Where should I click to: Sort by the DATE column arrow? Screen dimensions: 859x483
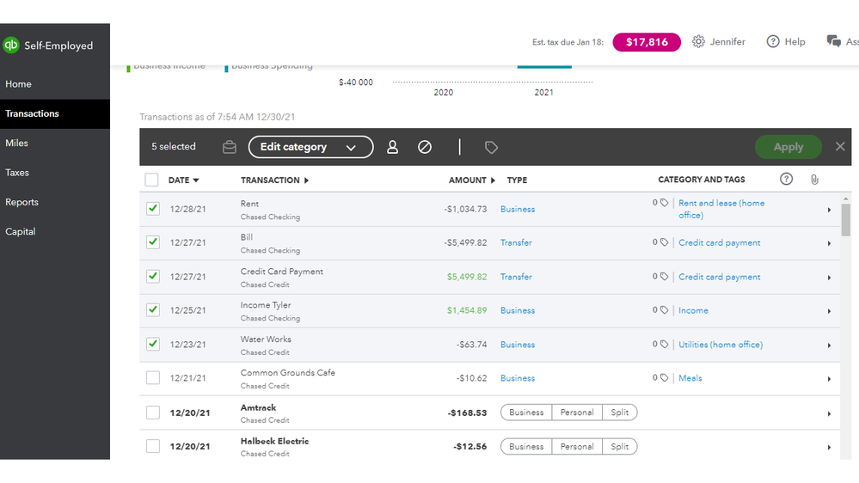(196, 180)
